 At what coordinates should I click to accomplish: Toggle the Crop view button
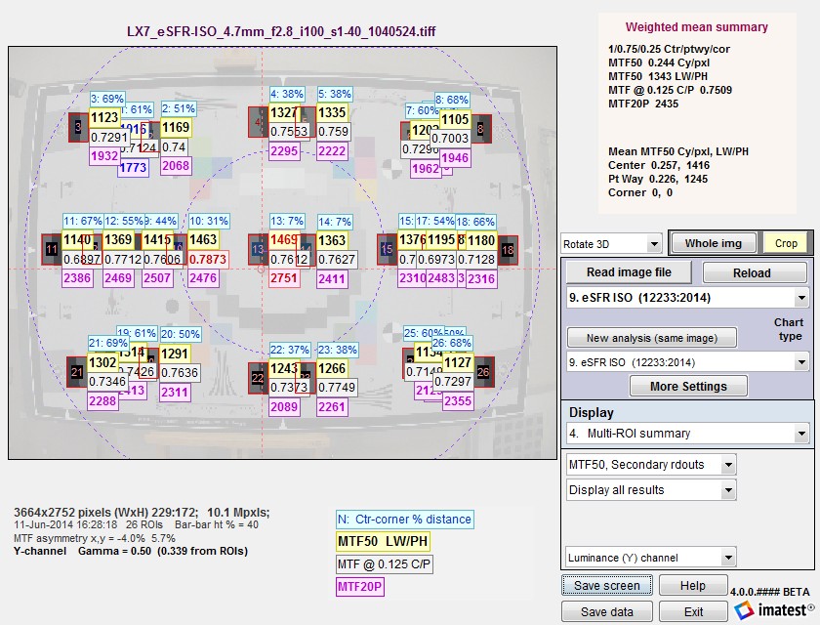point(786,243)
